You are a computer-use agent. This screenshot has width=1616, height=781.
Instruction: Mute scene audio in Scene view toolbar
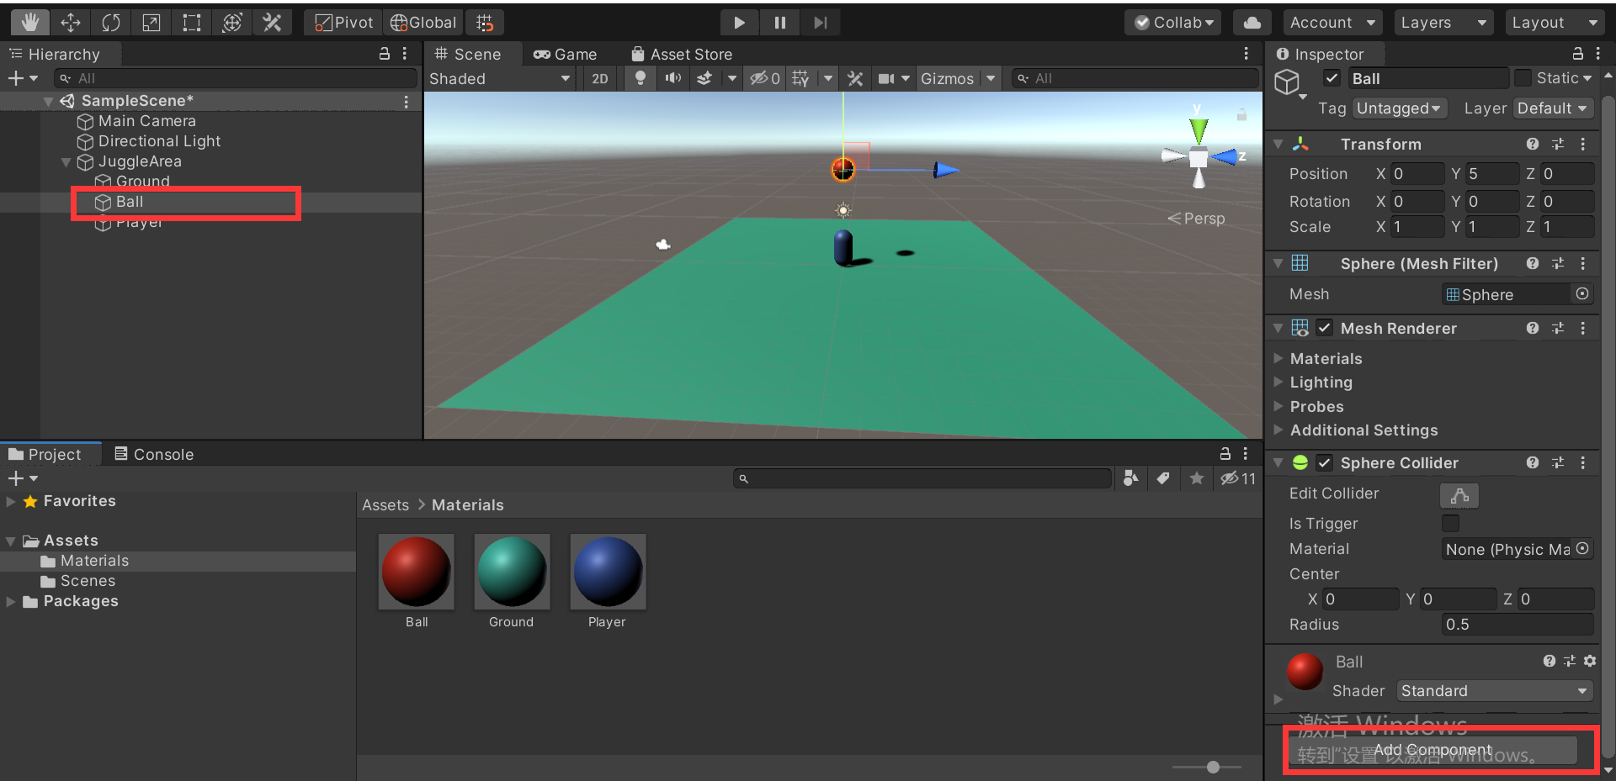672,78
